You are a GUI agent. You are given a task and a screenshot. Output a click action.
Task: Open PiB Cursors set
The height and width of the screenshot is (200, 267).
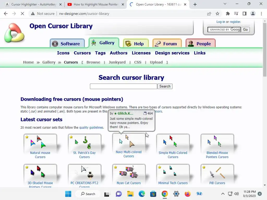click(x=217, y=175)
